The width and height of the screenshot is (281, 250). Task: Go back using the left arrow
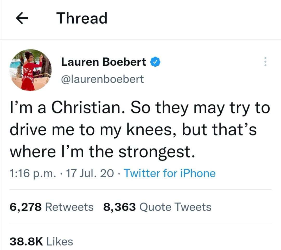22,19
